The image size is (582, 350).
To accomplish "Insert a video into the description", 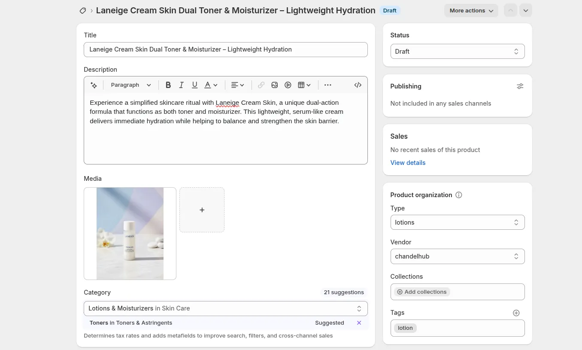I will coord(288,85).
